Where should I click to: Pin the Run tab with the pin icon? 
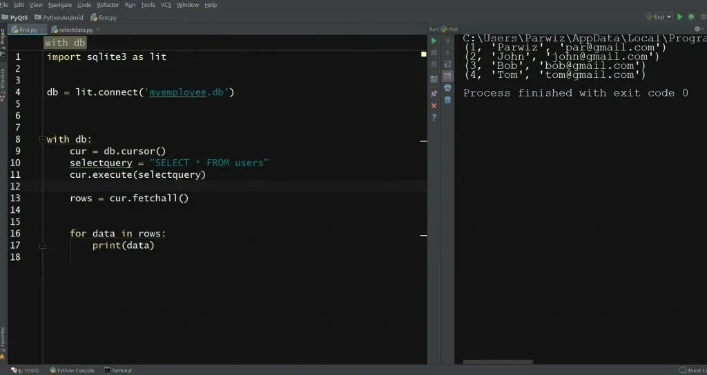434,94
